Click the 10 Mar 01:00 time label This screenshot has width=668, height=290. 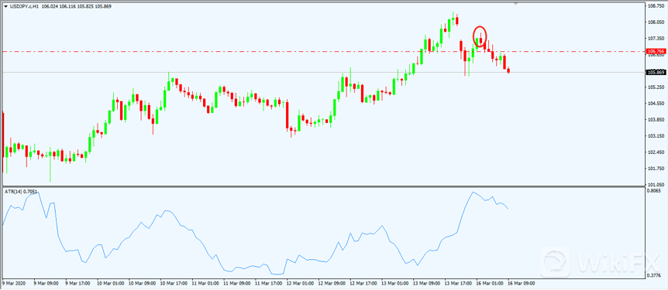pyautogui.click(x=110, y=282)
